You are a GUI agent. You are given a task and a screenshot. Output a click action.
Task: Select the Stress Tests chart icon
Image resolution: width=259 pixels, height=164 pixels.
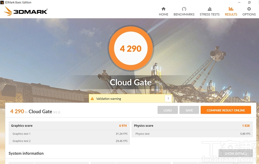210,9
